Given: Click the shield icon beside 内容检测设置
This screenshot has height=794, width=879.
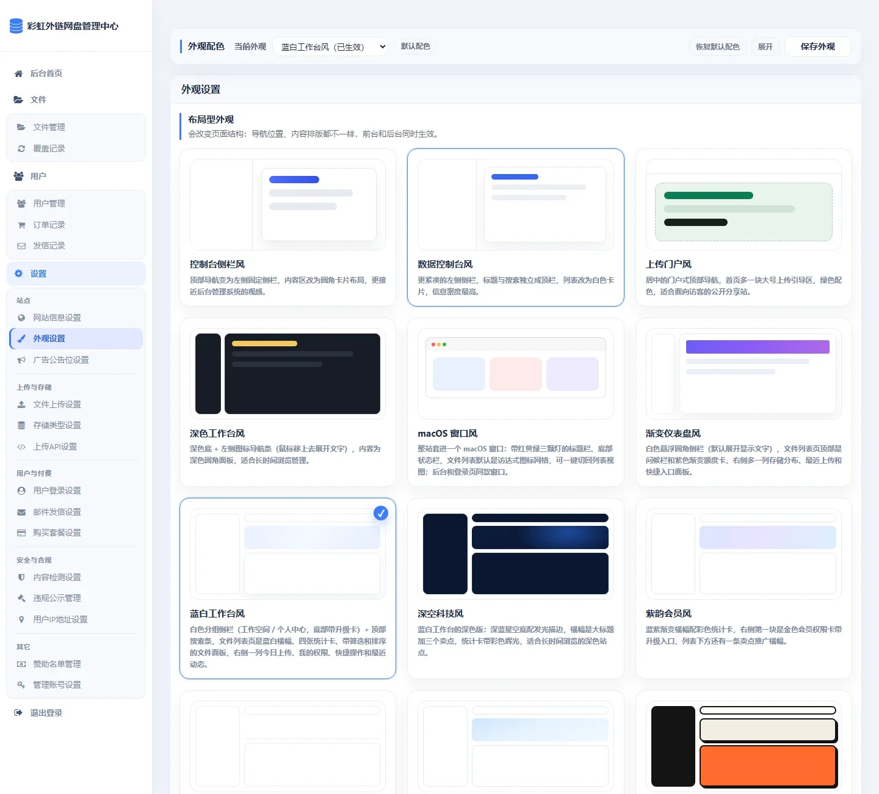Looking at the screenshot, I should 21,577.
